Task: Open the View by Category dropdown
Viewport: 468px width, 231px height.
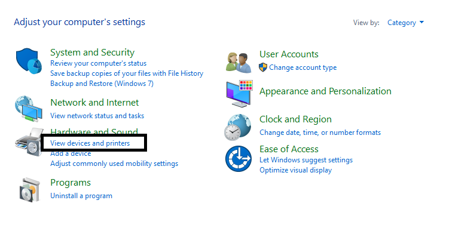Action: (405, 23)
